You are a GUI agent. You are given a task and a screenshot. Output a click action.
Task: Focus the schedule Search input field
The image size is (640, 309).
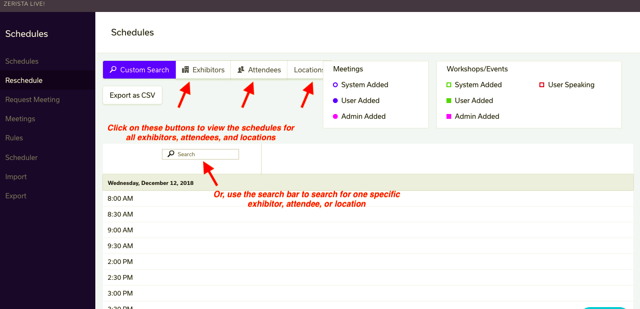pos(200,154)
